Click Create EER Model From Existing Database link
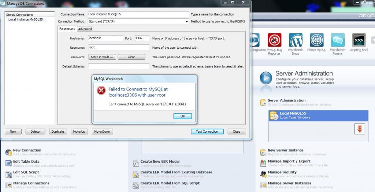This screenshot has width=375, height=192. 177,172
